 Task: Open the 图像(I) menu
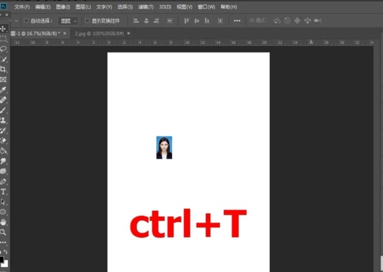[63, 6]
